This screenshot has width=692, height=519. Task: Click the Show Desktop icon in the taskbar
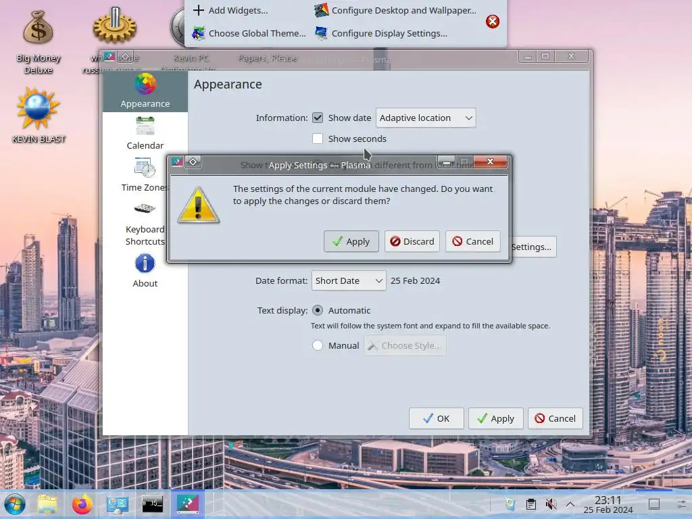coord(654,504)
